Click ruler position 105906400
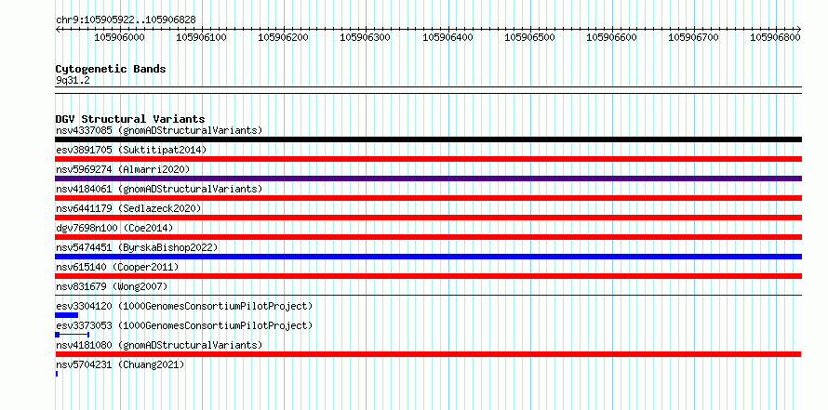 click(x=448, y=37)
